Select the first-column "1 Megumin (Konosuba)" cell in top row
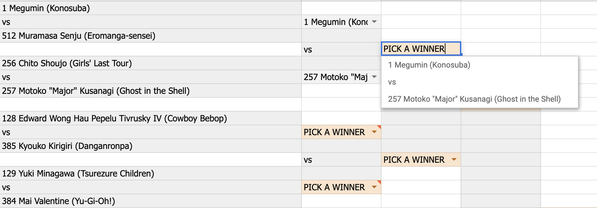This screenshot has height=208, width=597. [46, 8]
